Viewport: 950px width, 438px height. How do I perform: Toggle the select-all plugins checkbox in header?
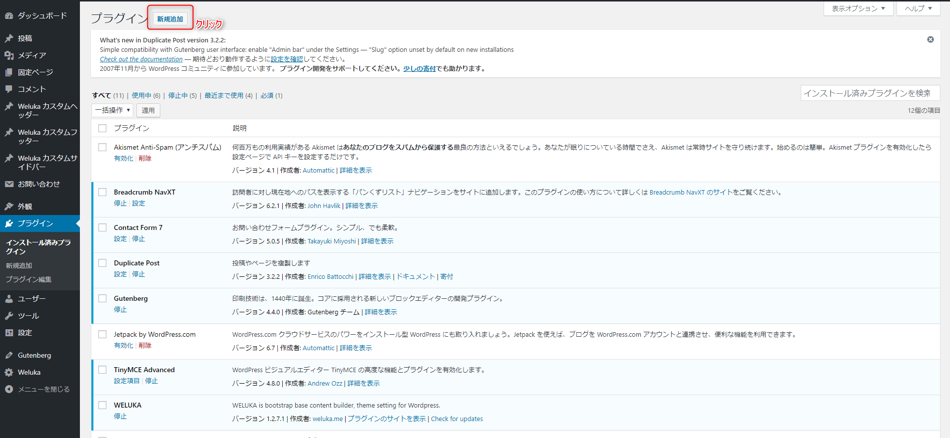click(102, 128)
